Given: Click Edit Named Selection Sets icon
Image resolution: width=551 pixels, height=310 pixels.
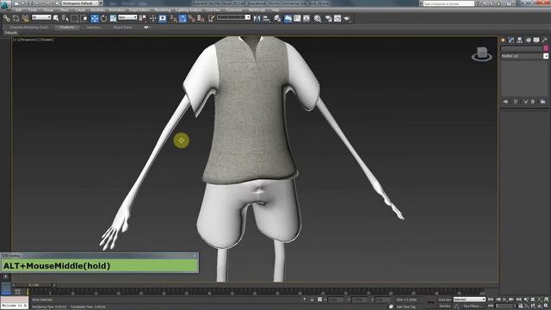Looking at the screenshot, I should [x=211, y=18].
